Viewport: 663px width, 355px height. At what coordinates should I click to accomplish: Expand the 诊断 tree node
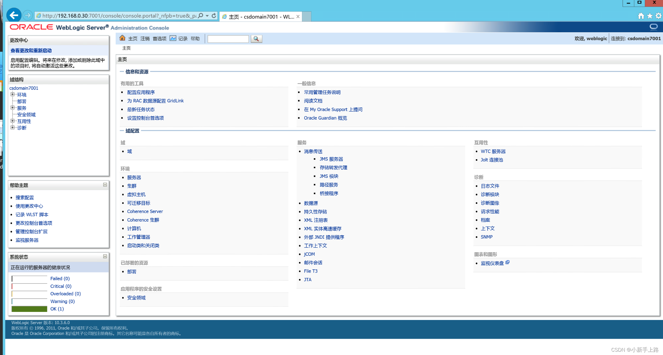pyautogui.click(x=12, y=128)
